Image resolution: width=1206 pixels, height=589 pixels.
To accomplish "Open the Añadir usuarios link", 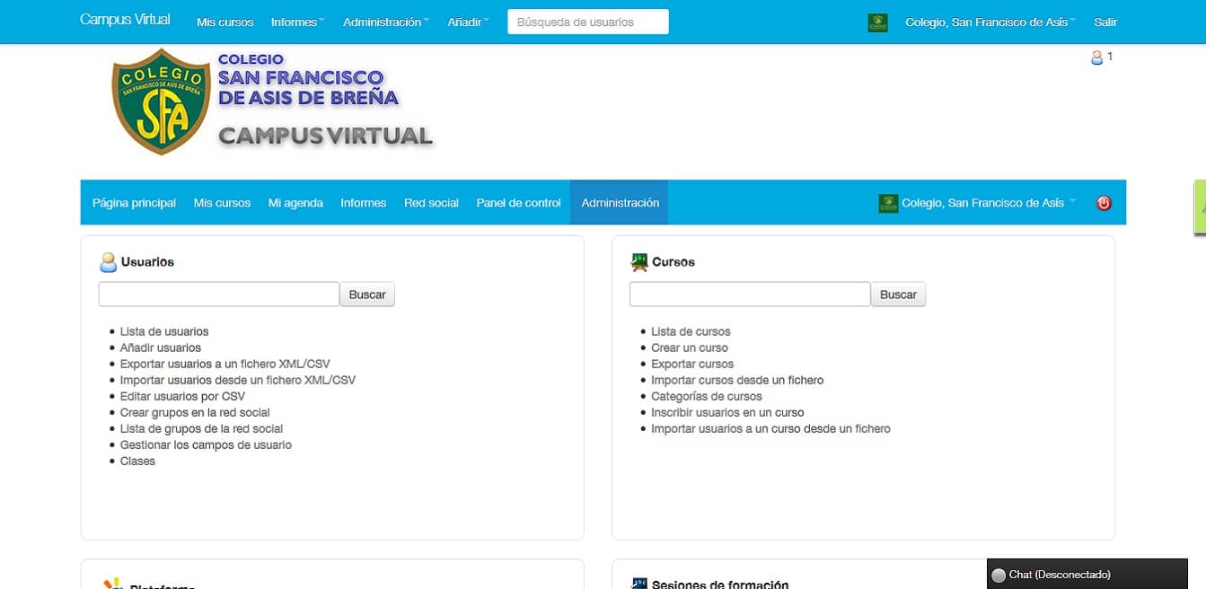I will click(x=161, y=347).
